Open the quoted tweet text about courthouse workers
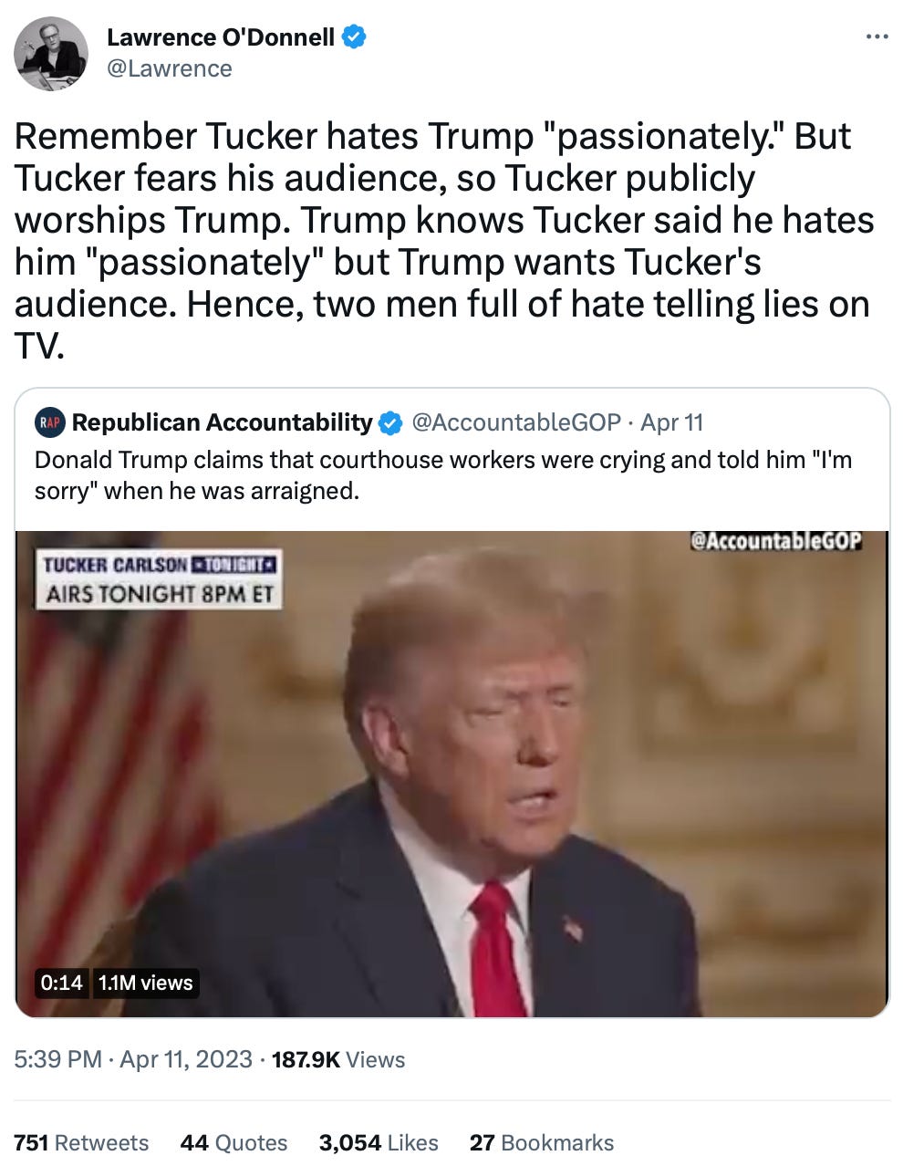 click(x=443, y=474)
